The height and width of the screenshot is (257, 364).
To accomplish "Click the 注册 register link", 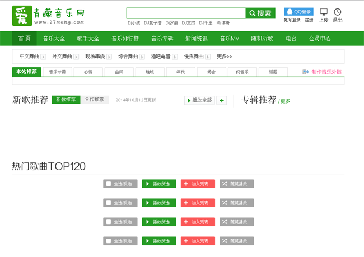I will point(309,20).
